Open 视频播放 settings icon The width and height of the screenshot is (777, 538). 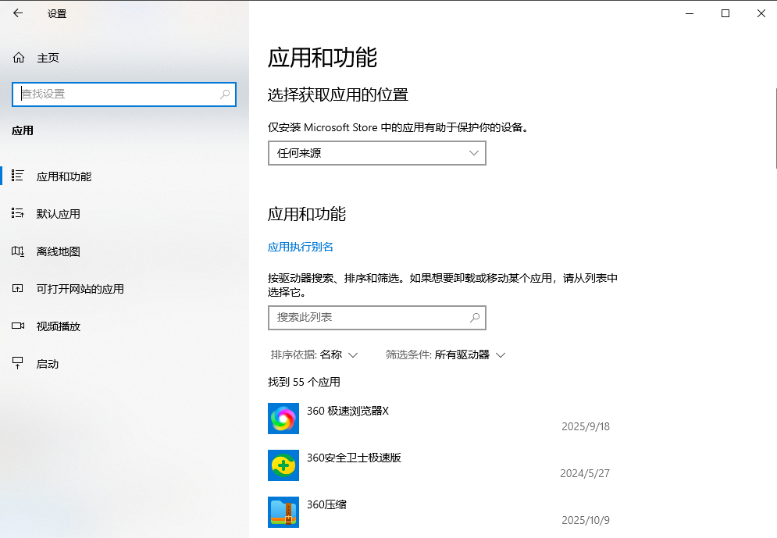(x=17, y=326)
